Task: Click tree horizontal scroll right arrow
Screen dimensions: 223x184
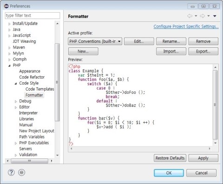Action: point(52,161)
